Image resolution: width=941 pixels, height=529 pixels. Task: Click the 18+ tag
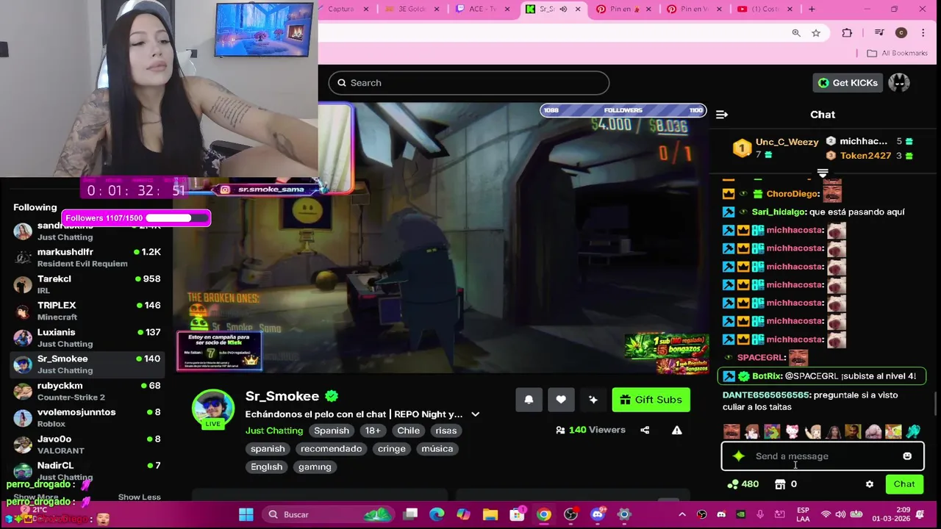pyautogui.click(x=373, y=431)
